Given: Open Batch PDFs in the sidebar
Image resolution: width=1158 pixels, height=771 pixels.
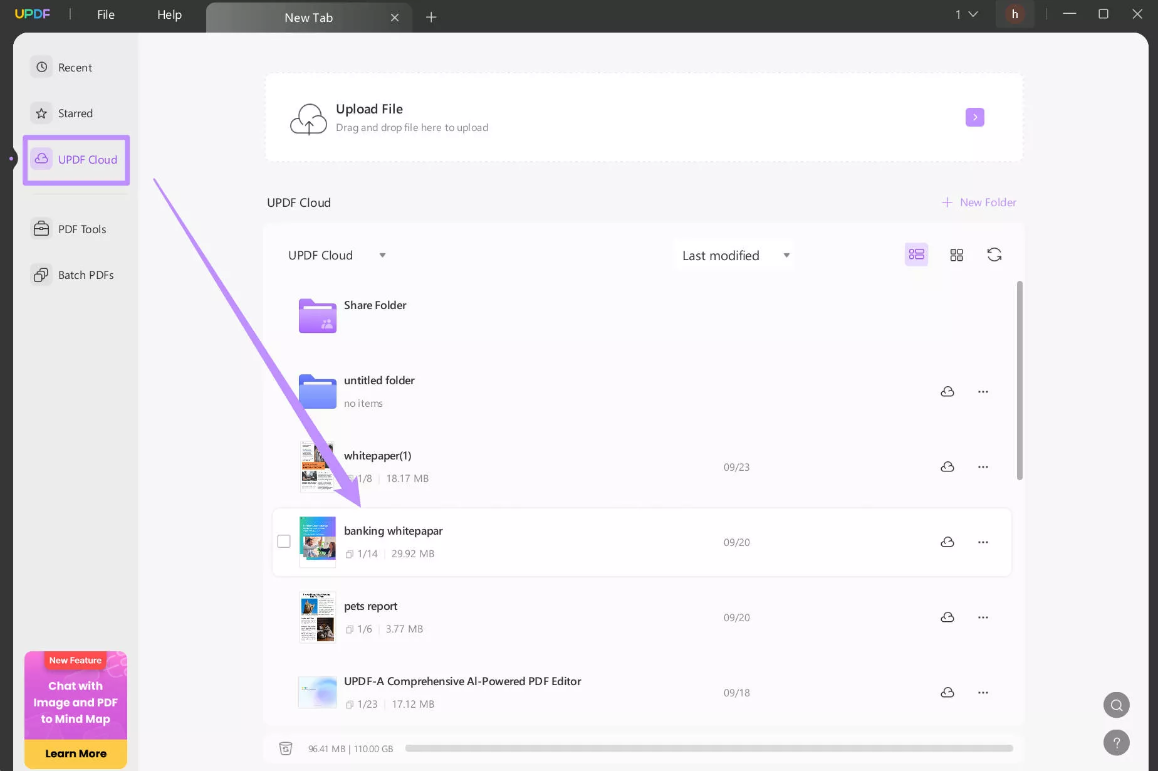Looking at the screenshot, I should (73, 275).
